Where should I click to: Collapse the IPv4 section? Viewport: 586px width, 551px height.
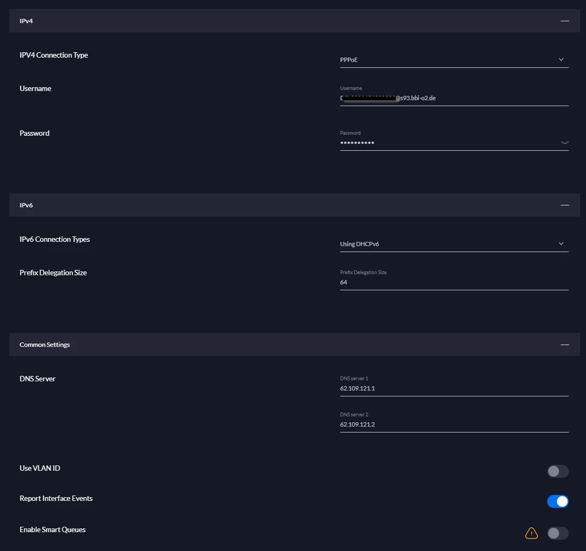point(564,21)
